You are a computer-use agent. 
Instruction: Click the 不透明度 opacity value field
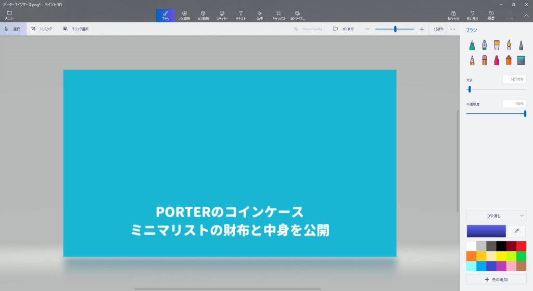(514, 104)
